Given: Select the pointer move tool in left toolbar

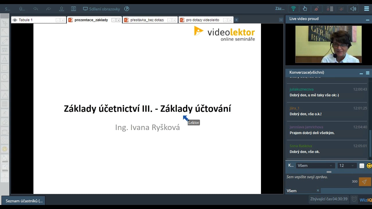Looking at the screenshot, I should coord(5,23).
